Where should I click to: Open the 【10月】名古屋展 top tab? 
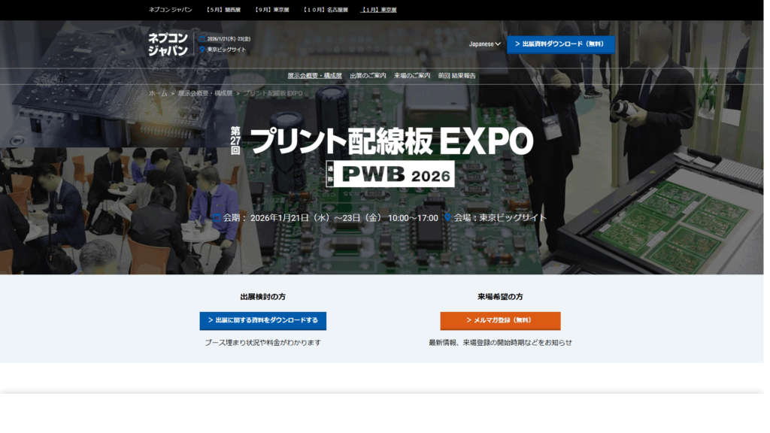click(x=325, y=10)
